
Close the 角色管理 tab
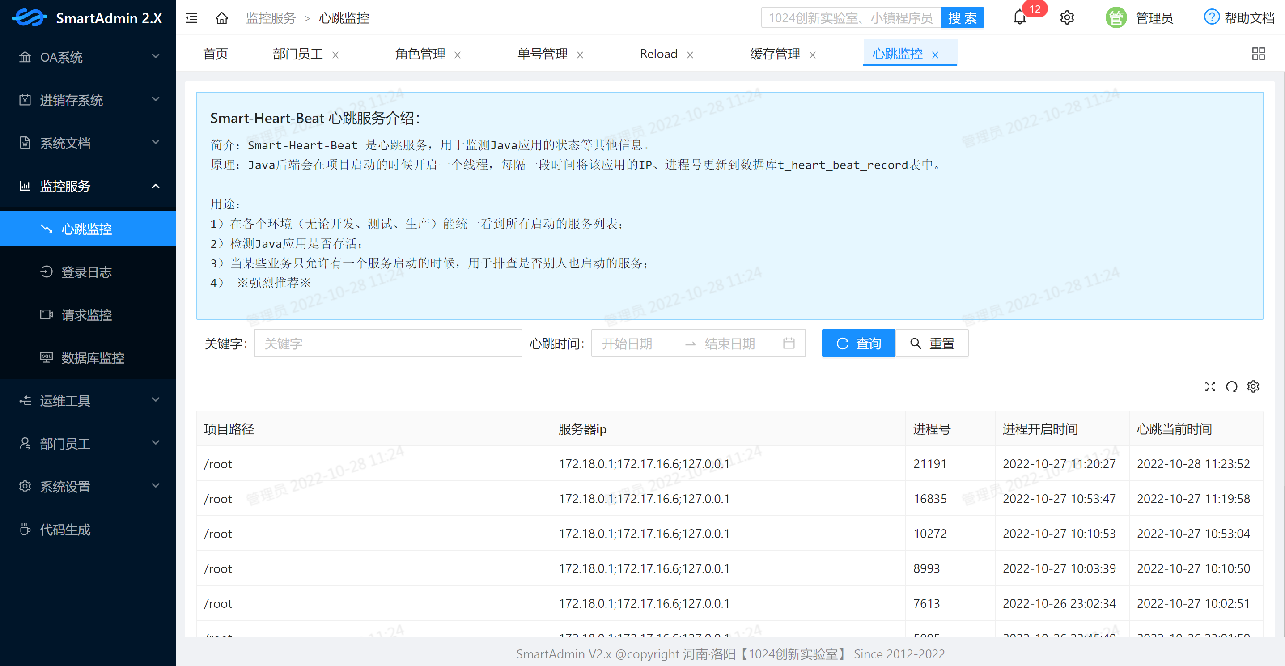point(458,55)
